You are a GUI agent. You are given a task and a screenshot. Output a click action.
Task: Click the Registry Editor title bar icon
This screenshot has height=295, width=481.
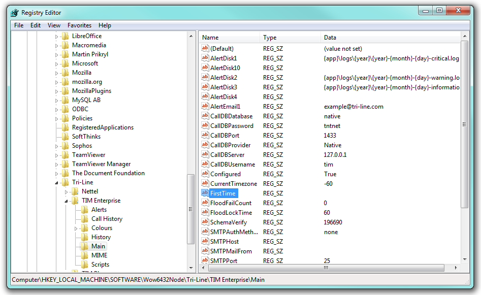click(15, 13)
